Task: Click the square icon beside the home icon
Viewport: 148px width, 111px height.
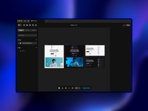Action: point(28,21)
